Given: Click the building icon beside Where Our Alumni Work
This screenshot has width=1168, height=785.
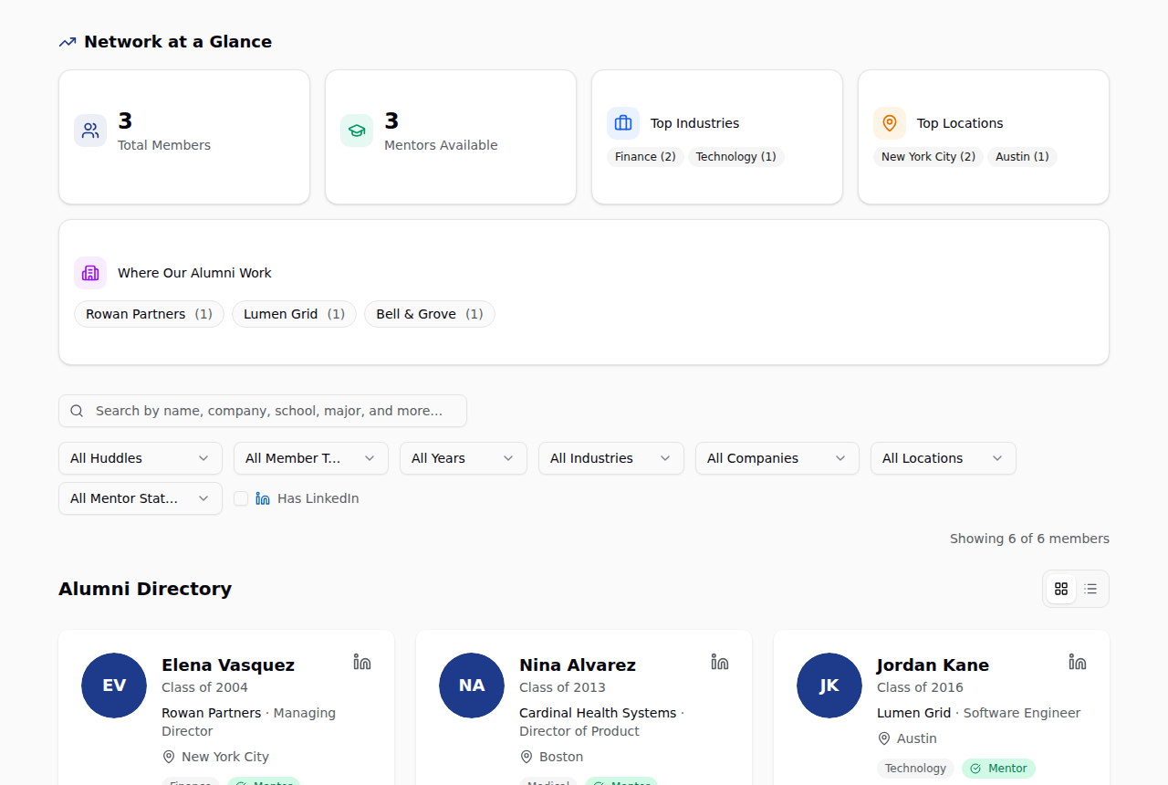Looking at the screenshot, I should (x=90, y=273).
